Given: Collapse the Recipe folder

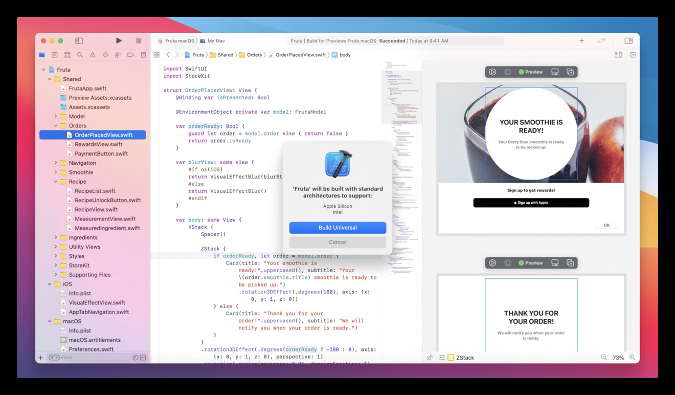Looking at the screenshot, I should point(56,182).
